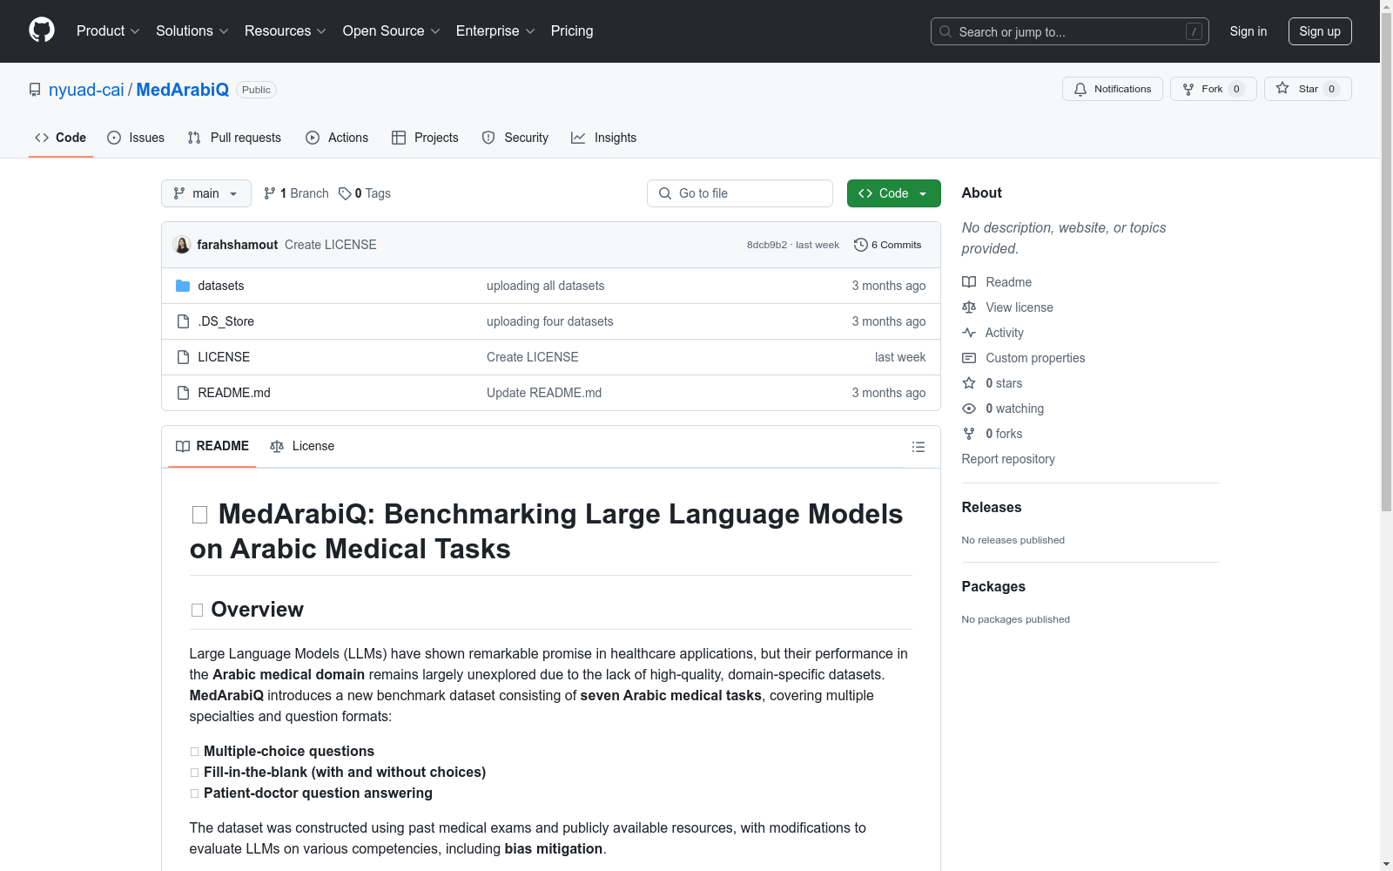Open the nyuad-cai organization link
This screenshot has width=1393, height=871.
86,90
